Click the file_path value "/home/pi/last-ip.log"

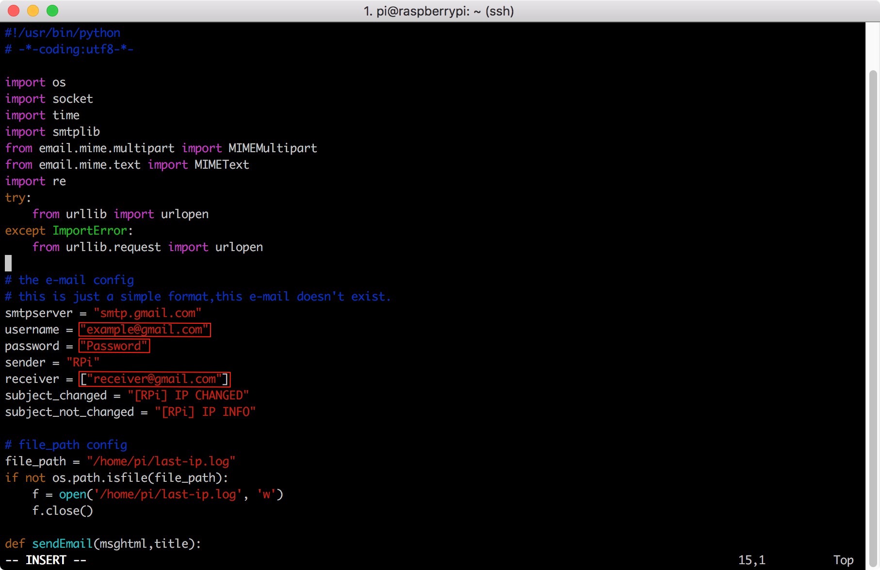[x=161, y=461]
